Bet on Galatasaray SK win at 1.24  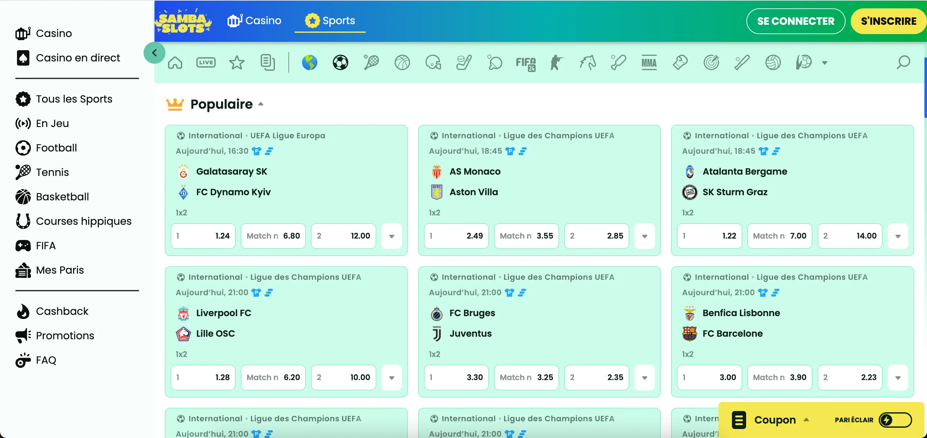click(x=203, y=236)
